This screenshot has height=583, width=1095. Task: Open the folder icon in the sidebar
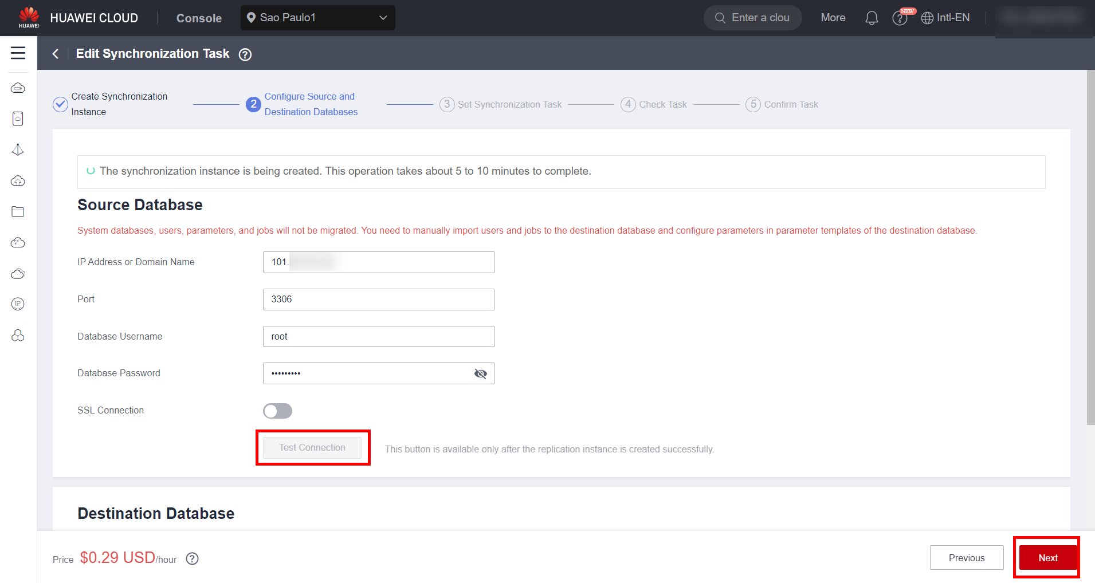click(18, 211)
